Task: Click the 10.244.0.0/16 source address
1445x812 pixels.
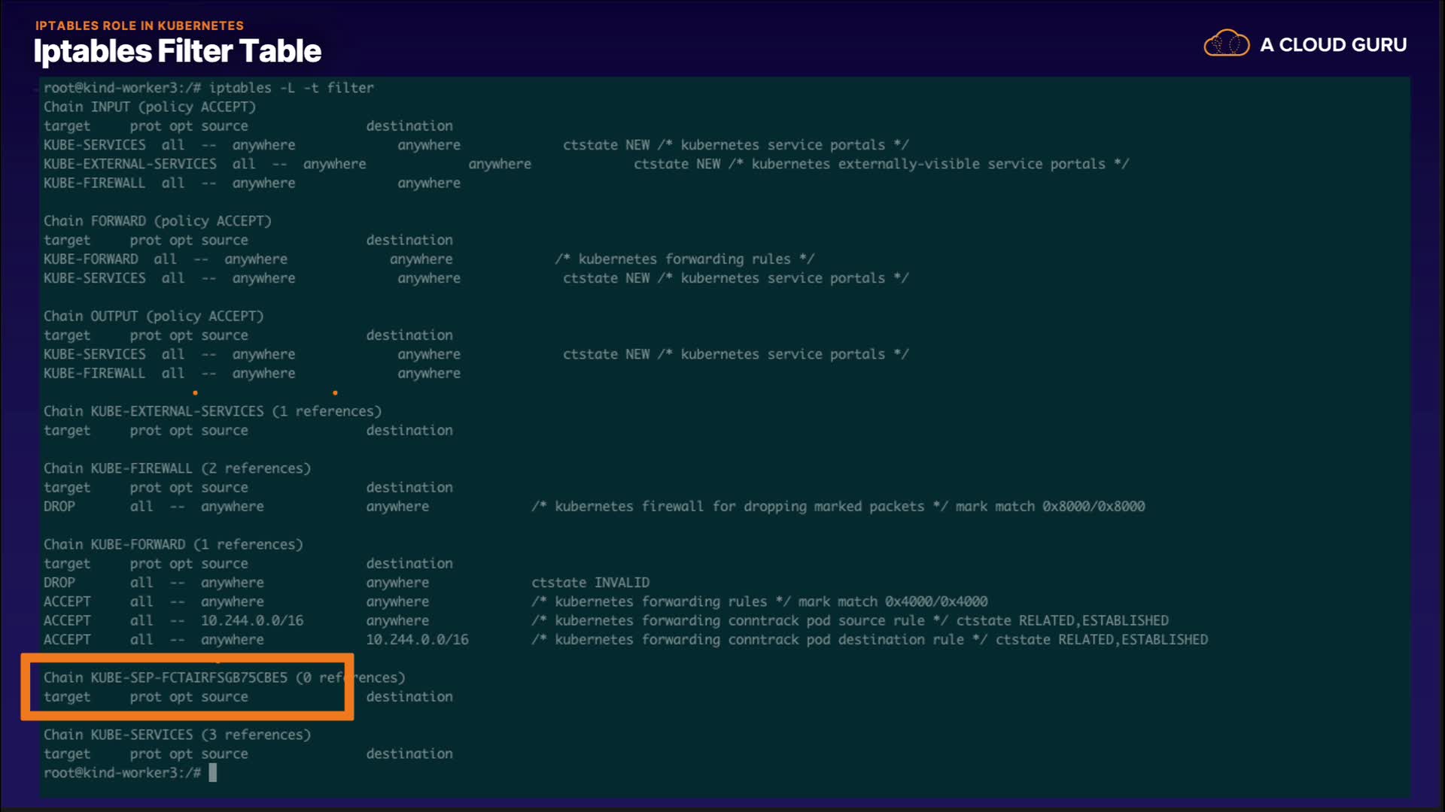Action: pyautogui.click(x=251, y=621)
